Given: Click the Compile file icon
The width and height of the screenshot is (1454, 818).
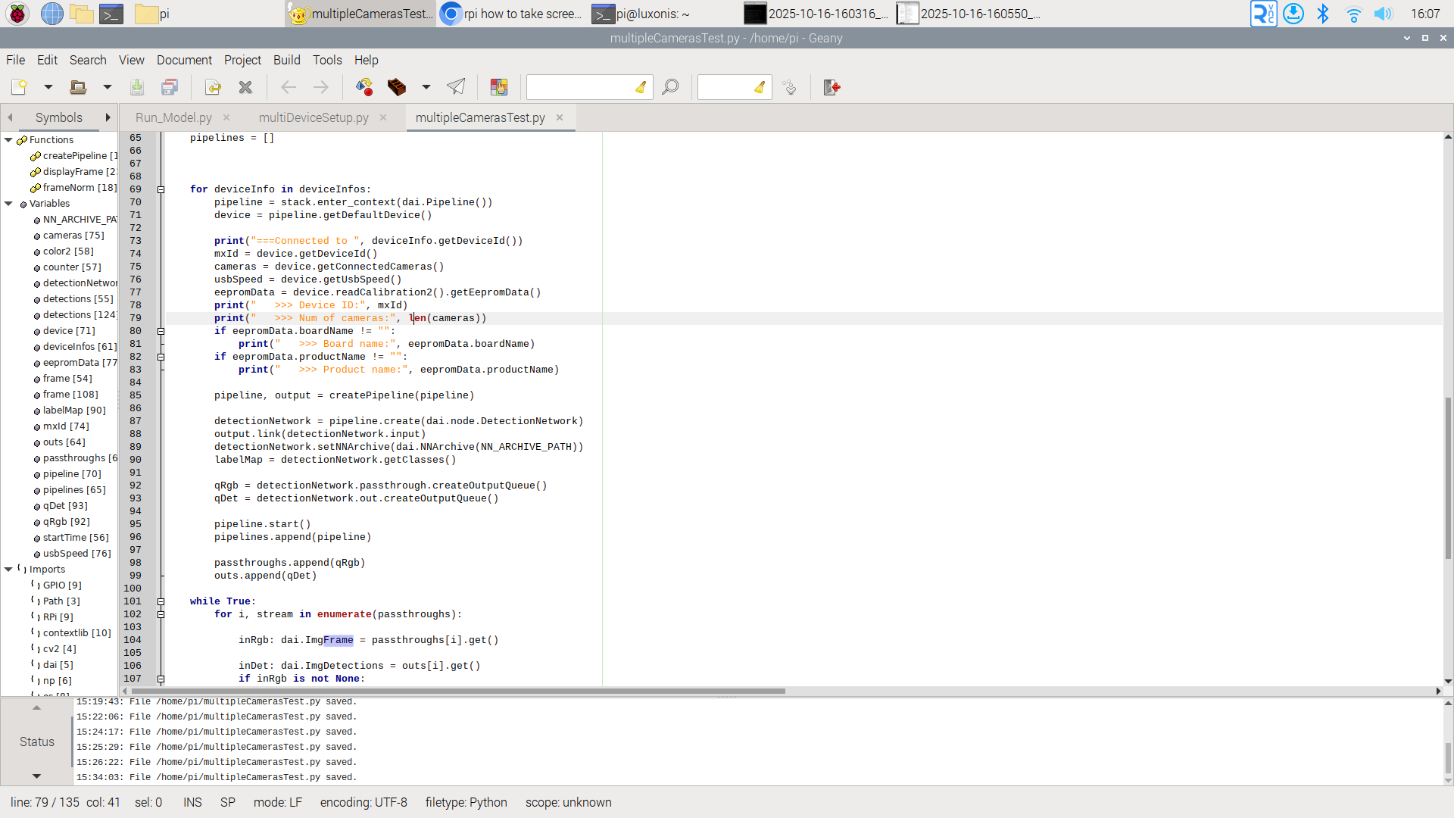Looking at the screenshot, I should (x=364, y=87).
